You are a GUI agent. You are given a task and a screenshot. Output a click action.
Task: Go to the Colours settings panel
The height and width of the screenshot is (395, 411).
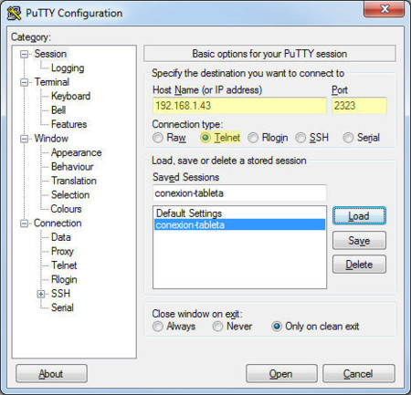(66, 209)
